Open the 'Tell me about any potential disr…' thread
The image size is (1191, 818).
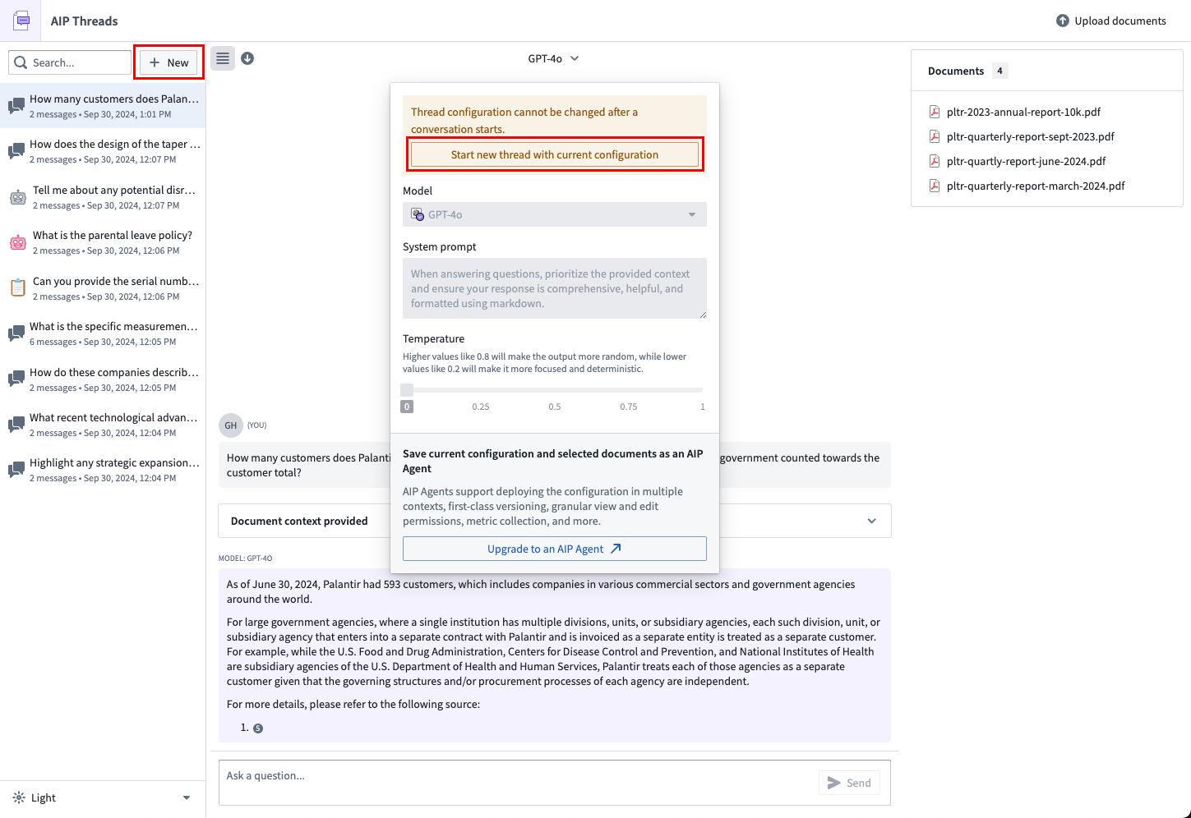(103, 197)
